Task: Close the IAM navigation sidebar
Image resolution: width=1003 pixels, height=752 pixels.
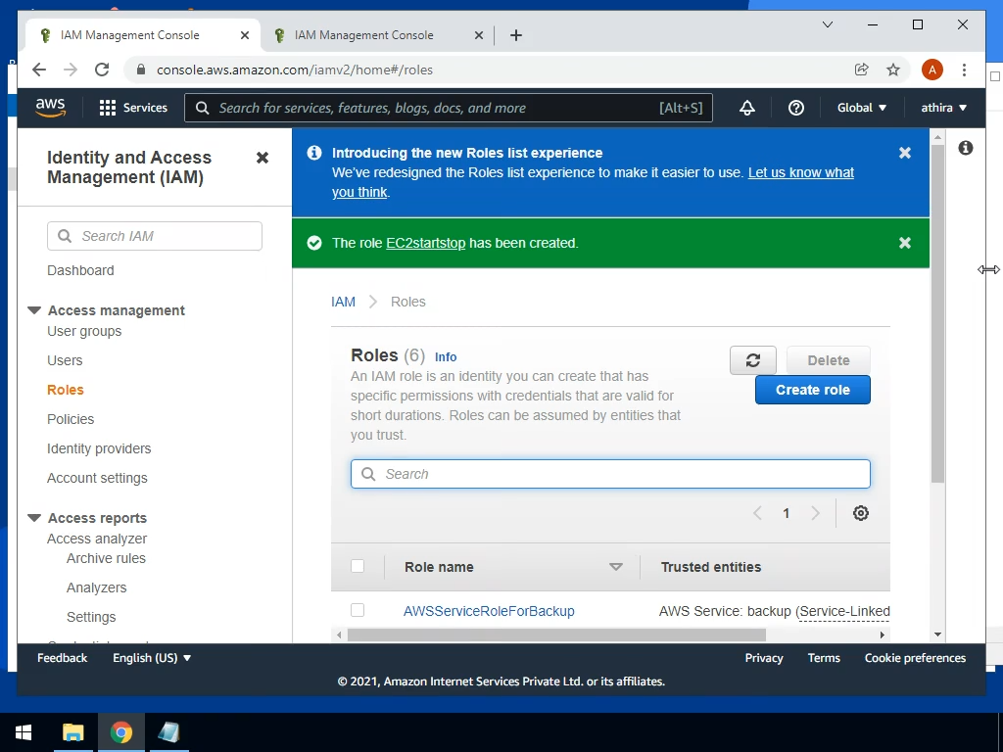Action: click(263, 158)
